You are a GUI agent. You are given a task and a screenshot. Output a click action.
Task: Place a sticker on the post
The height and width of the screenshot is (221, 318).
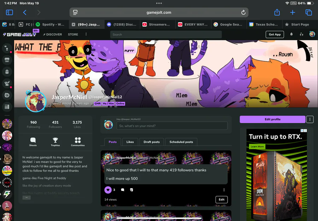131,190
